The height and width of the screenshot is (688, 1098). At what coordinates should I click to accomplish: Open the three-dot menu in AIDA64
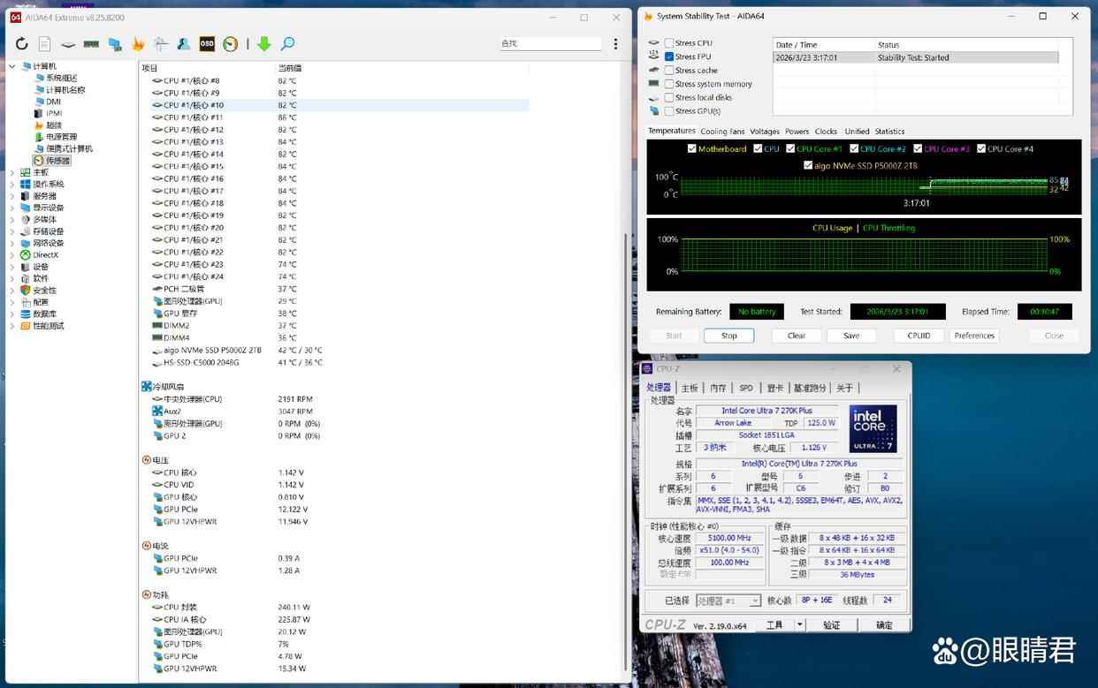615,44
